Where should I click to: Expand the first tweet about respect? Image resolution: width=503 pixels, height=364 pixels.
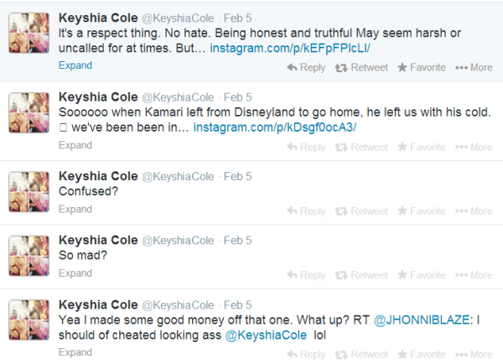[x=75, y=65]
